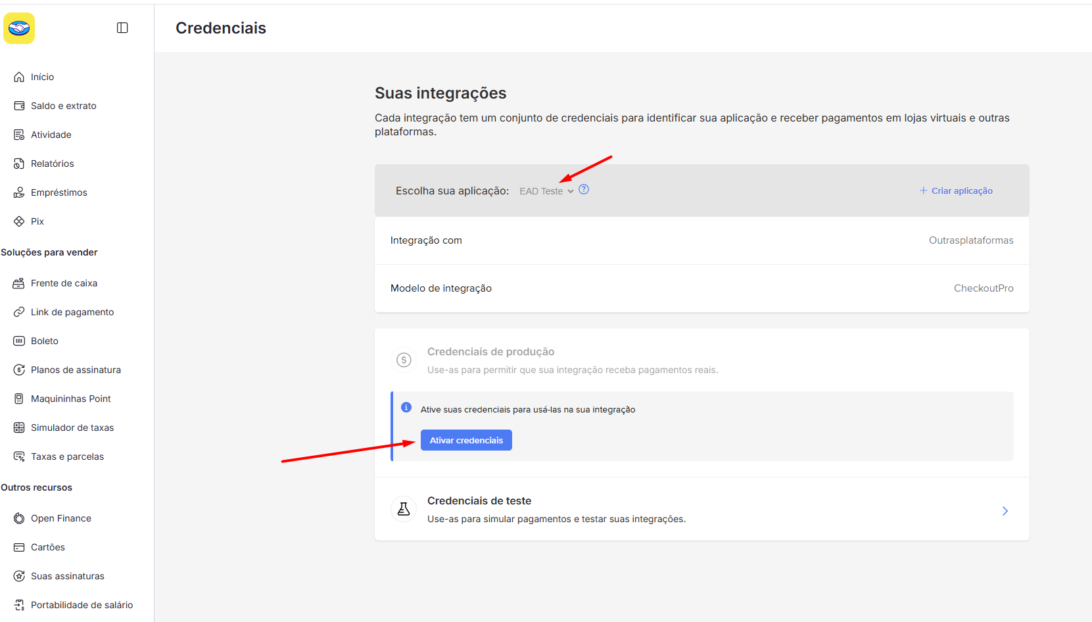1092x622 pixels.
Task: Click the Portabilidade de salário icon
Action: pyautogui.click(x=19, y=605)
